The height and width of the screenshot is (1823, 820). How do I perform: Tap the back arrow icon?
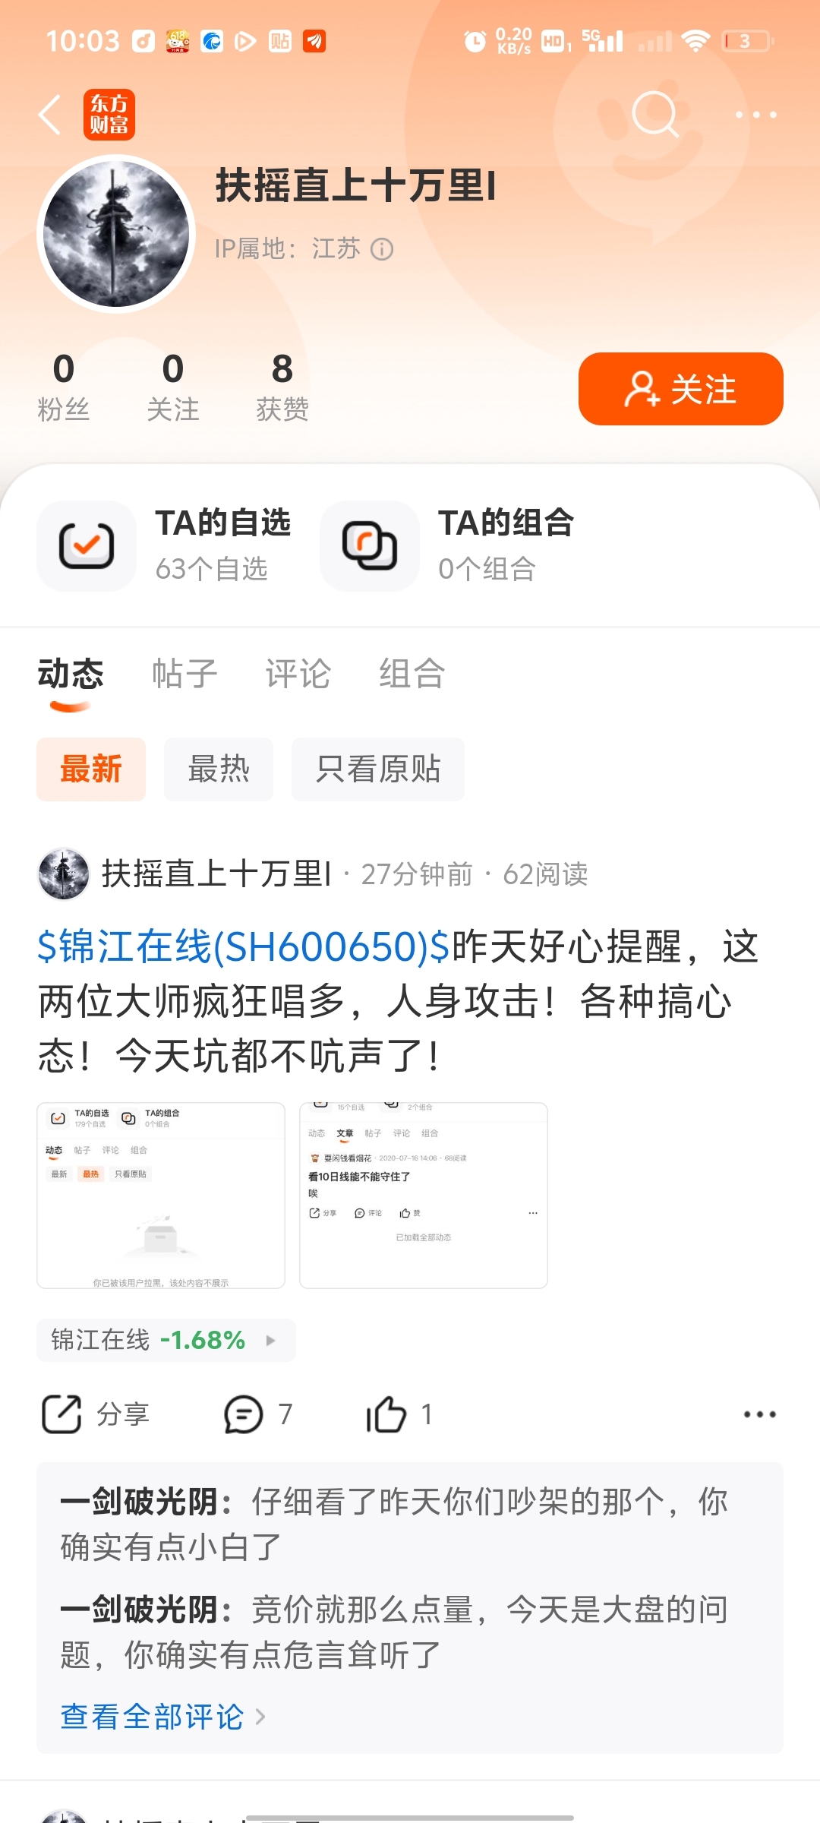tap(50, 115)
